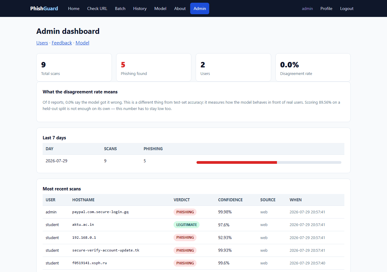Click hostname secure-verify-account-update.tk

tap(106, 250)
